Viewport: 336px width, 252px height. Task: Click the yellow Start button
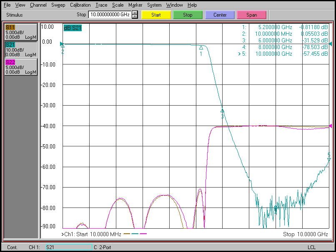coord(156,15)
